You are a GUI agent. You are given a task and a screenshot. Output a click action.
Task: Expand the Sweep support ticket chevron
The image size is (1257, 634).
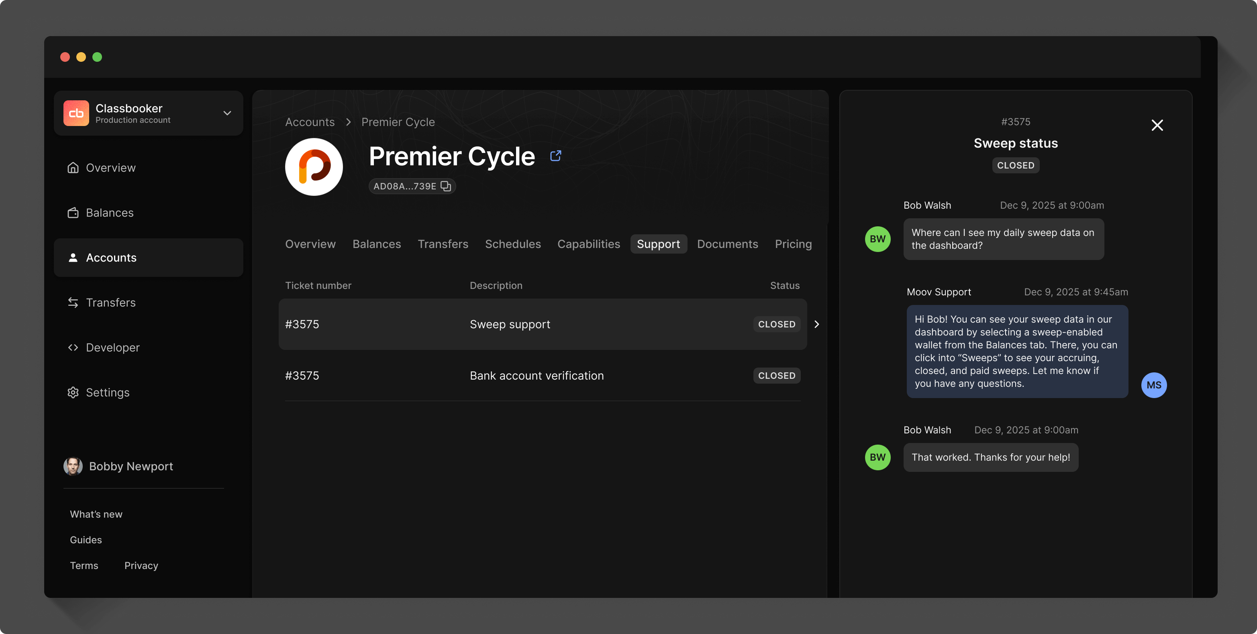(816, 324)
